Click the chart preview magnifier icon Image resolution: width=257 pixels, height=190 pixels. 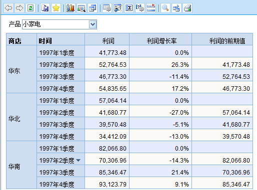[x=81, y=8]
